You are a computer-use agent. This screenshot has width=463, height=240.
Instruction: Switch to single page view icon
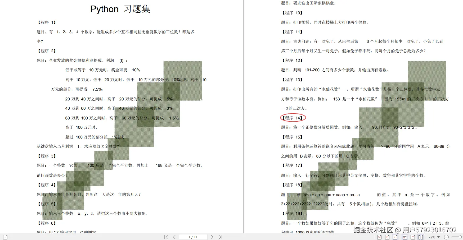(x=413, y=237)
